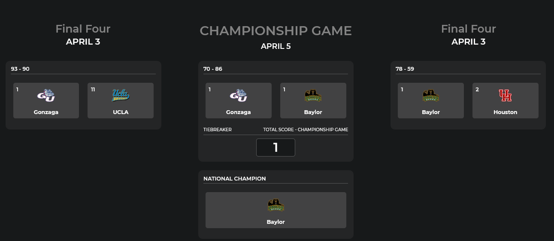554x241 pixels.
Task: Click the 78 - 59 score text
Action: pyautogui.click(x=405, y=69)
